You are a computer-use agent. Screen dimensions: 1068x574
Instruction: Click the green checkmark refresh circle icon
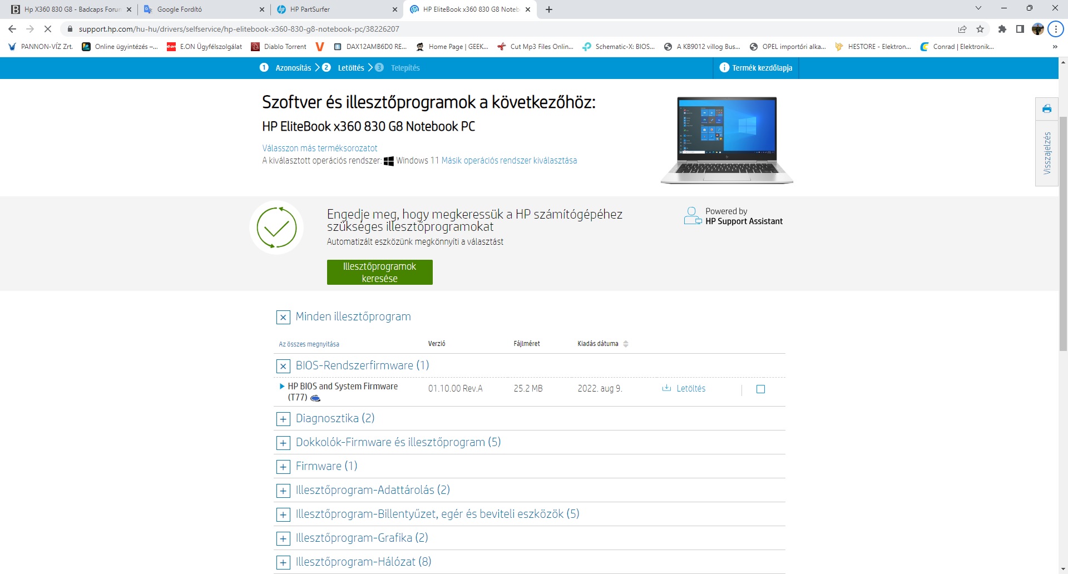276,227
